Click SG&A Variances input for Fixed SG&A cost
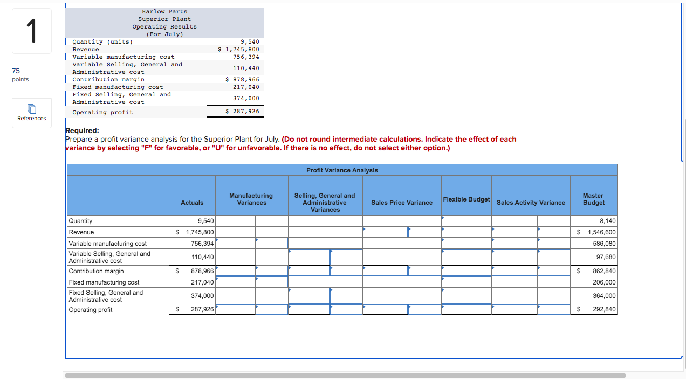Viewport: 686px width, 381px height. pyautogui.click(x=309, y=295)
